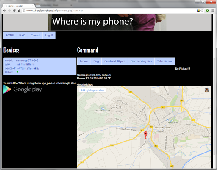Click the Logoff menu button

click(49, 36)
